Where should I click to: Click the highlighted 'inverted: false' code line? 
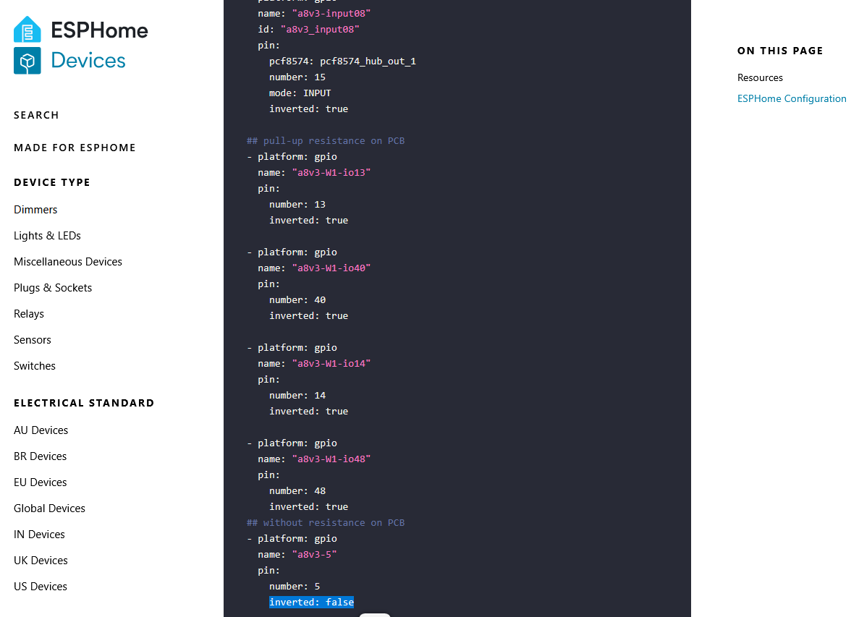pos(311,603)
